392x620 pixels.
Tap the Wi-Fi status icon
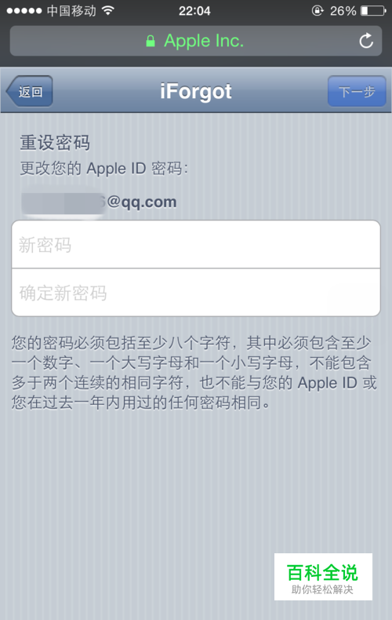coord(107,11)
